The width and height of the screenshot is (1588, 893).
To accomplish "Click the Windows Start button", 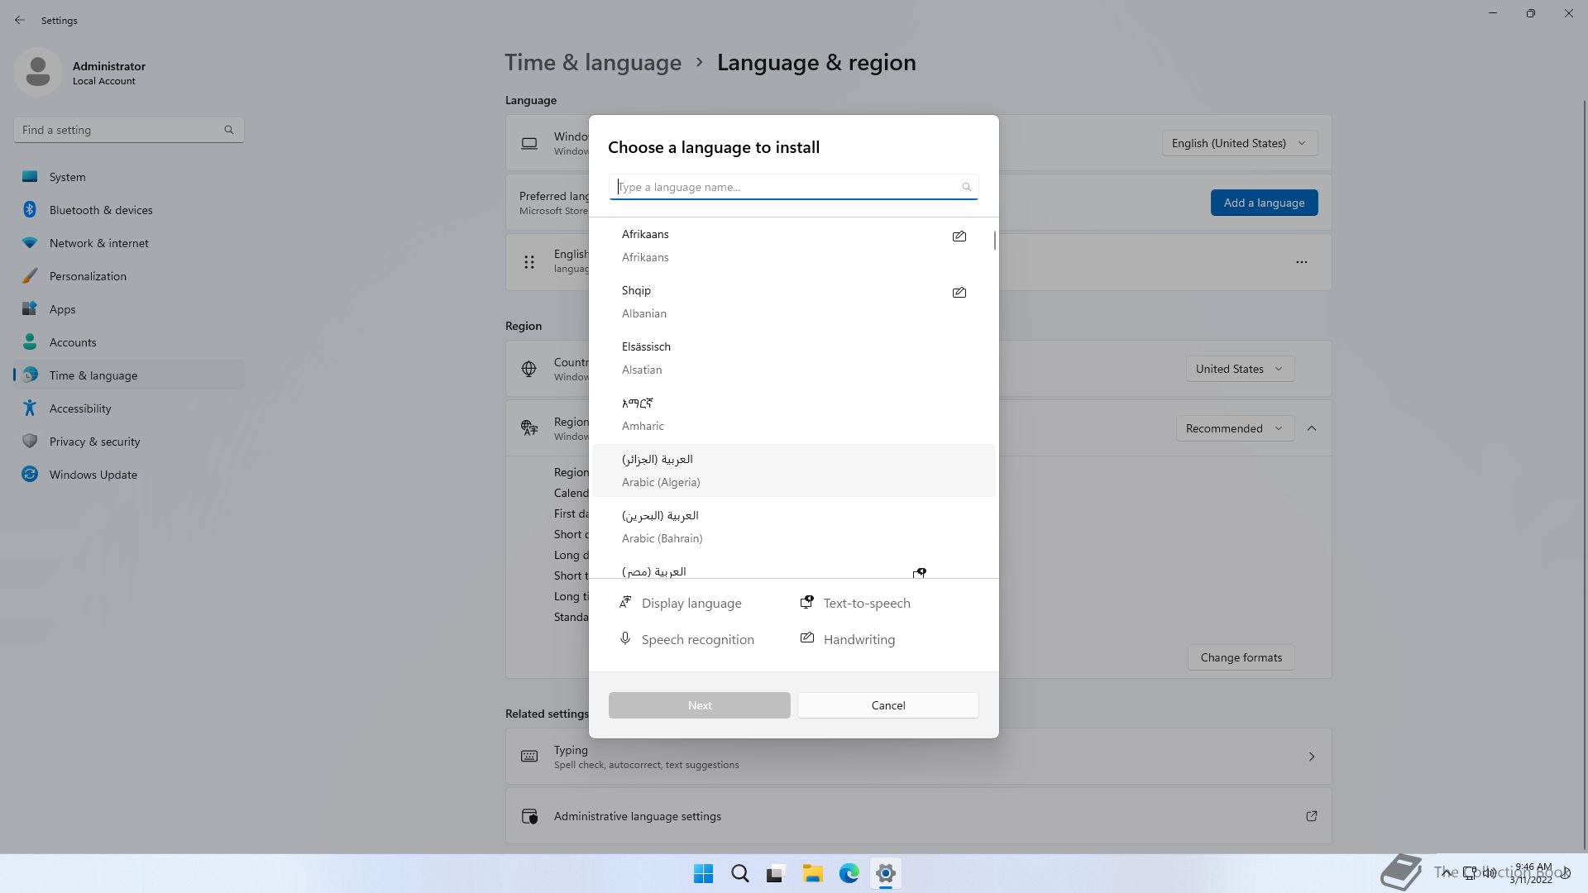I will pos(703,873).
